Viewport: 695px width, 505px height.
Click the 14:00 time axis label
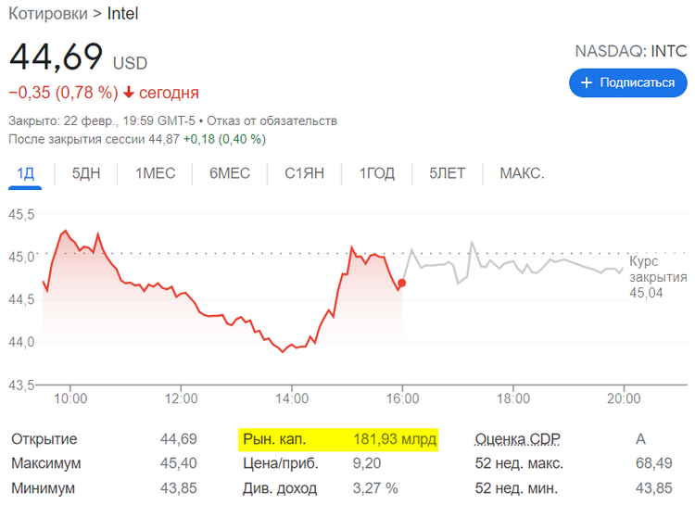(x=292, y=398)
